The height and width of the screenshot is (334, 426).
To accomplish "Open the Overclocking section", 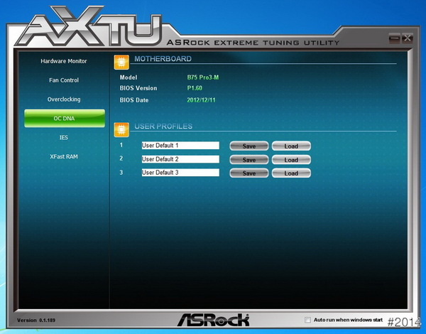I will [64, 99].
